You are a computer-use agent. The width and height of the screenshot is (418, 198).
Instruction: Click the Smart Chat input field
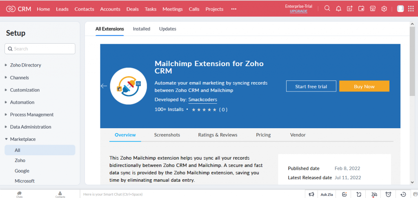coord(192,194)
